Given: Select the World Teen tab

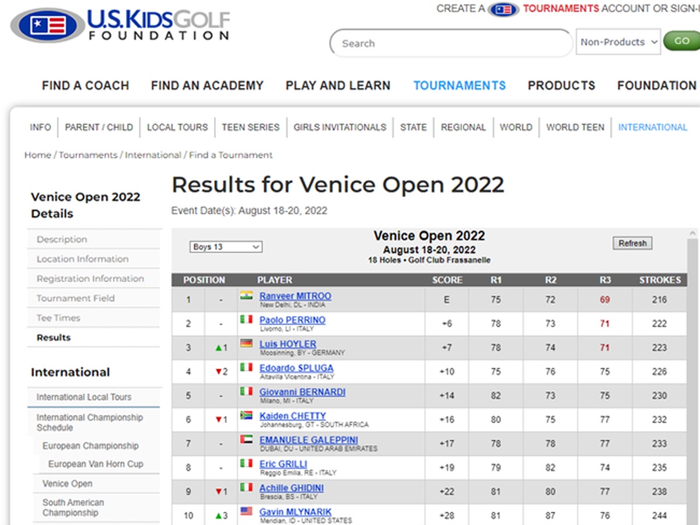Looking at the screenshot, I should pyautogui.click(x=575, y=127).
